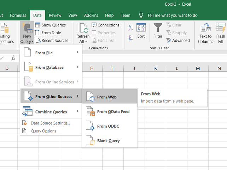Switch to the Review tab
The width and height of the screenshot is (227, 170).
point(55,15)
